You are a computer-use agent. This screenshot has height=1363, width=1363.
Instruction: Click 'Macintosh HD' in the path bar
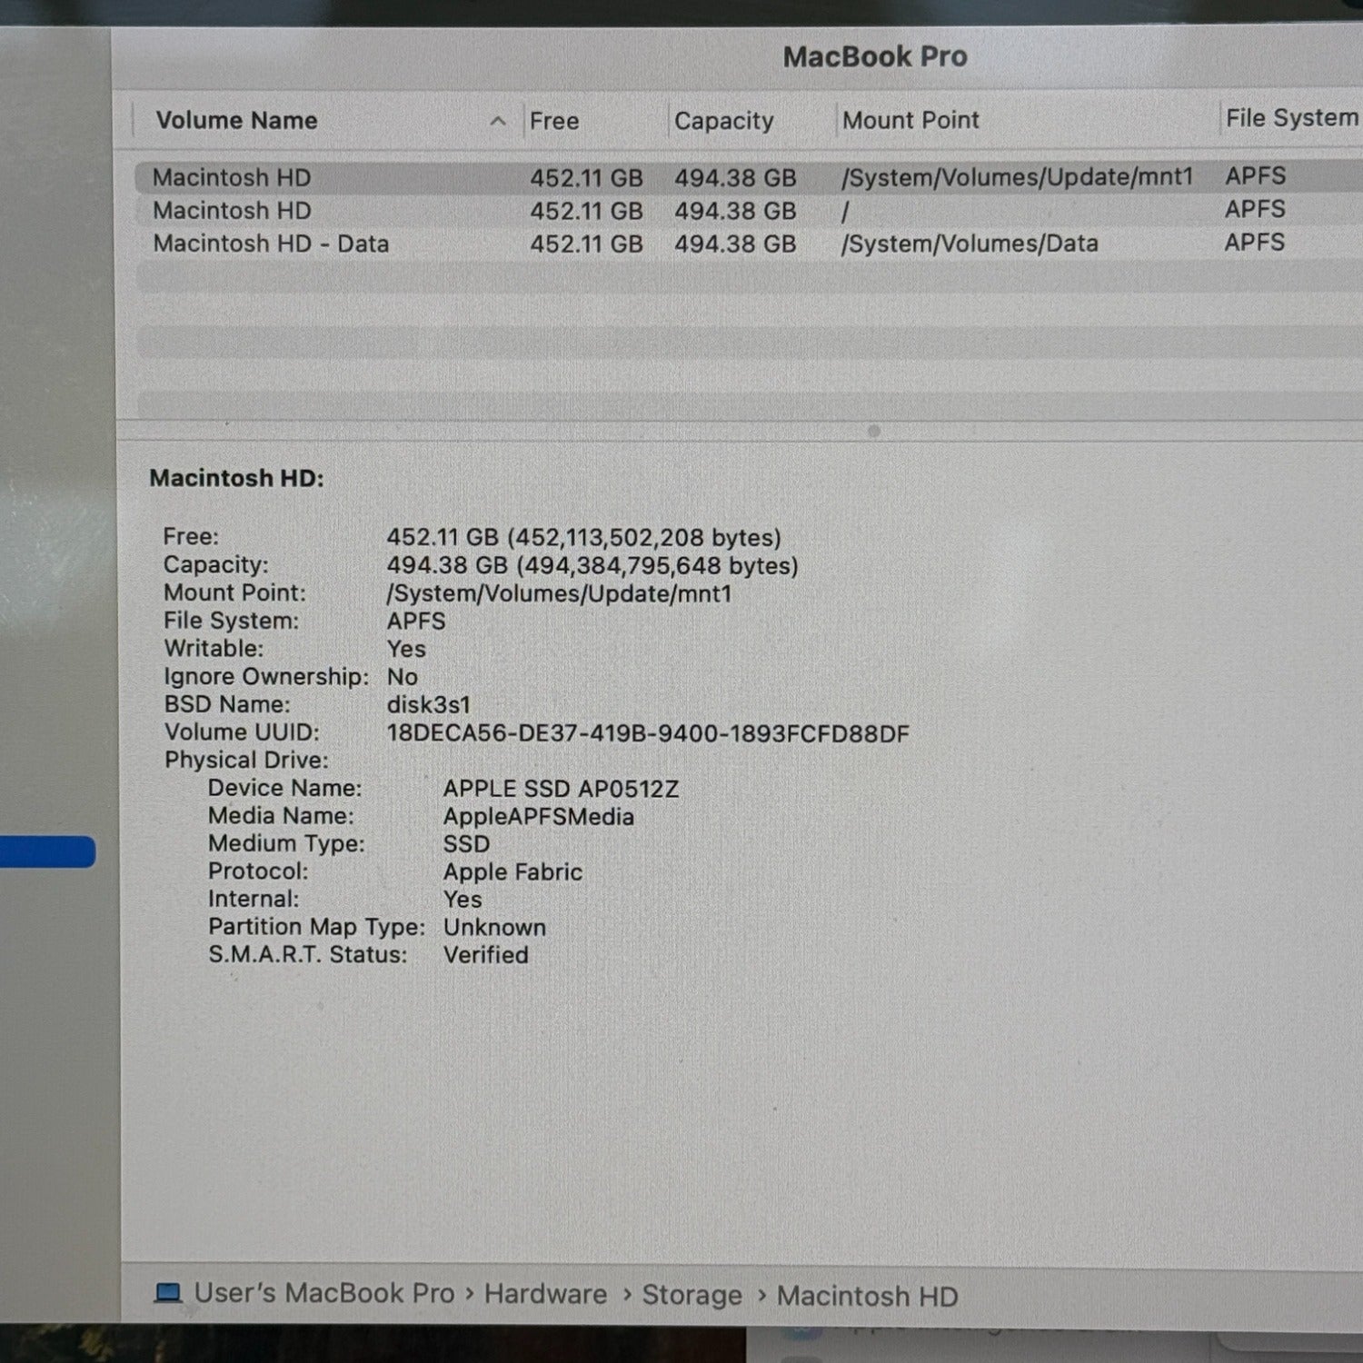867,1296
